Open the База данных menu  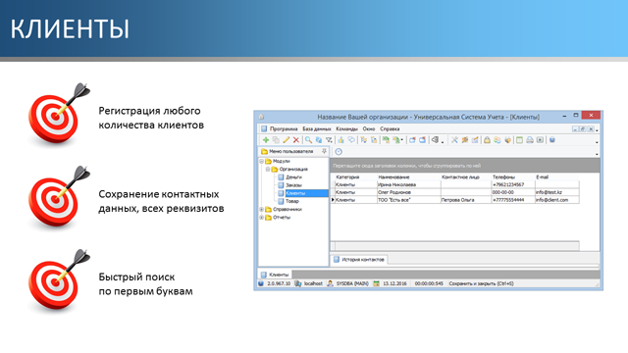coord(317,128)
